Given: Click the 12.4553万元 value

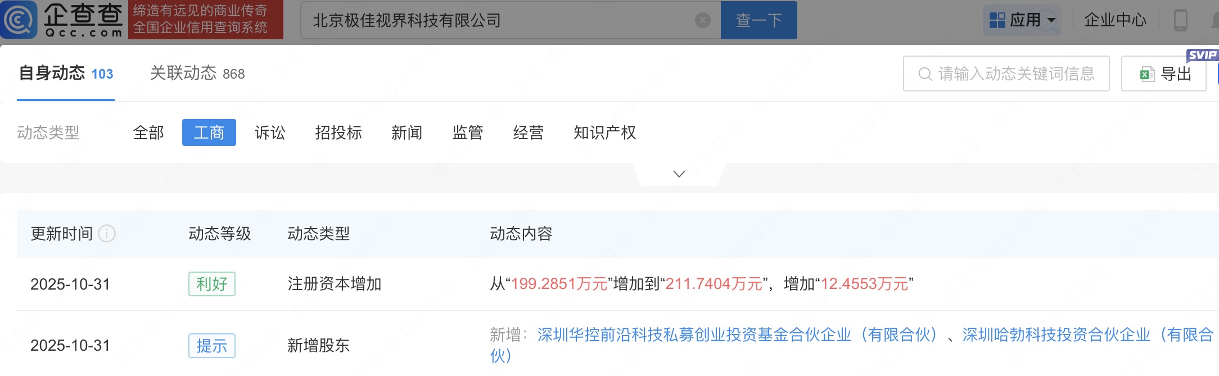Looking at the screenshot, I should coord(865,284).
